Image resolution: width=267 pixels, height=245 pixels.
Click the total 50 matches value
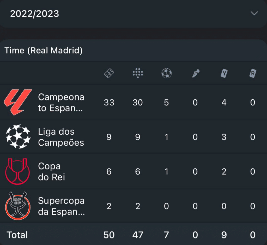[x=109, y=235]
